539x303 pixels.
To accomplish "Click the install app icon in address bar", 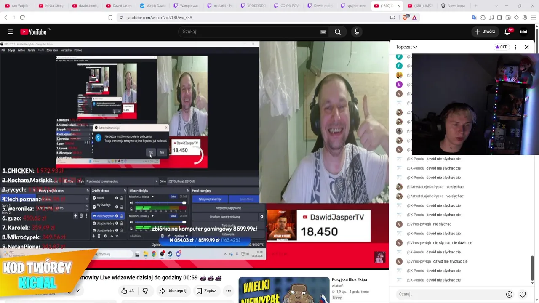I will pyautogui.click(x=392, y=17).
